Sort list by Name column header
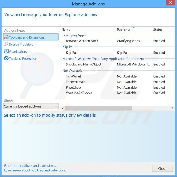Screen dimensions: 177x177 coord(66,29)
